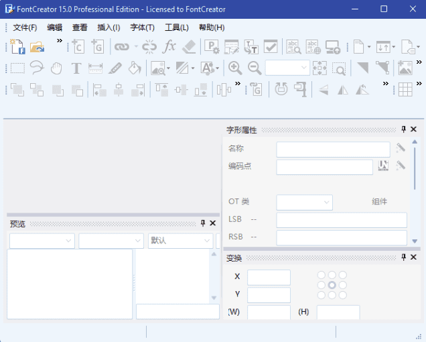Pin the 变换 panel
Viewport: 426px width, 342px height.
(404, 257)
